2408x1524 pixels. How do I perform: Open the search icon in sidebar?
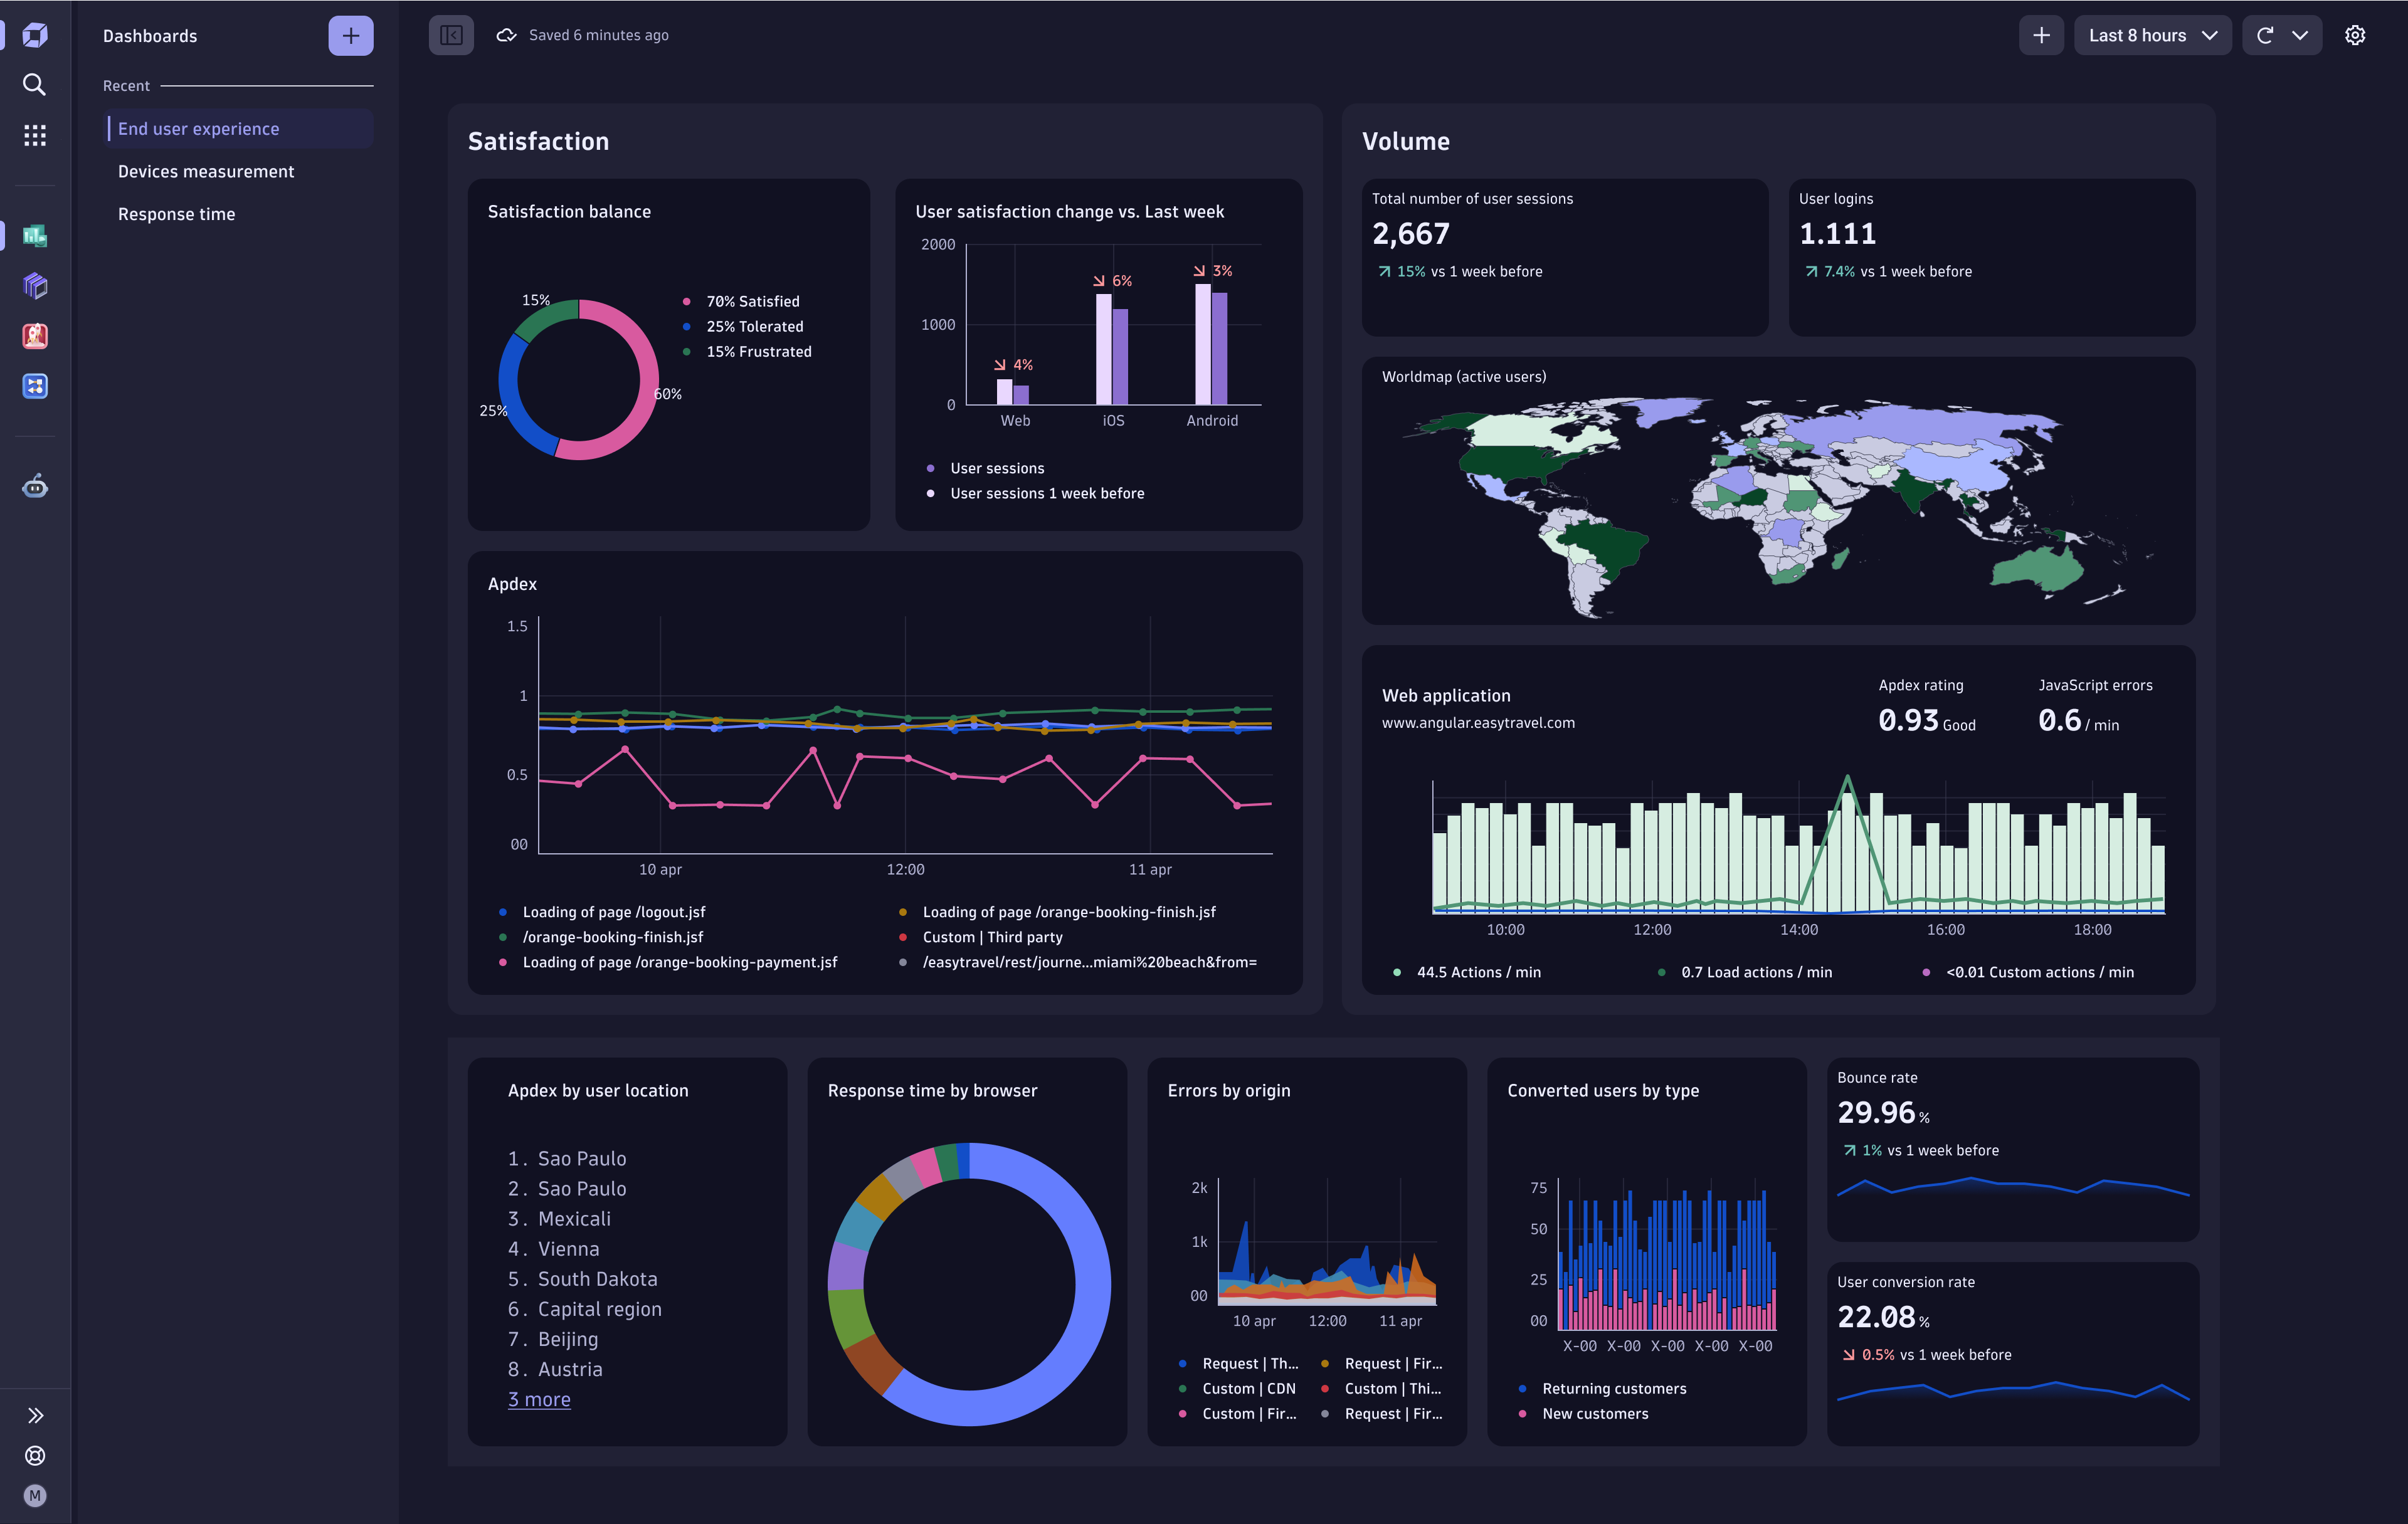pos(35,85)
